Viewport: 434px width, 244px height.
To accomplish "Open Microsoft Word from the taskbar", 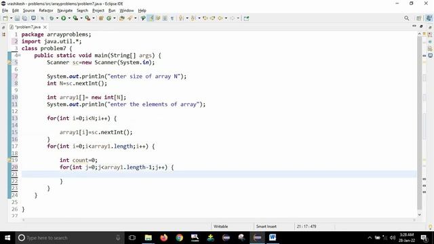I will click(x=273, y=238).
